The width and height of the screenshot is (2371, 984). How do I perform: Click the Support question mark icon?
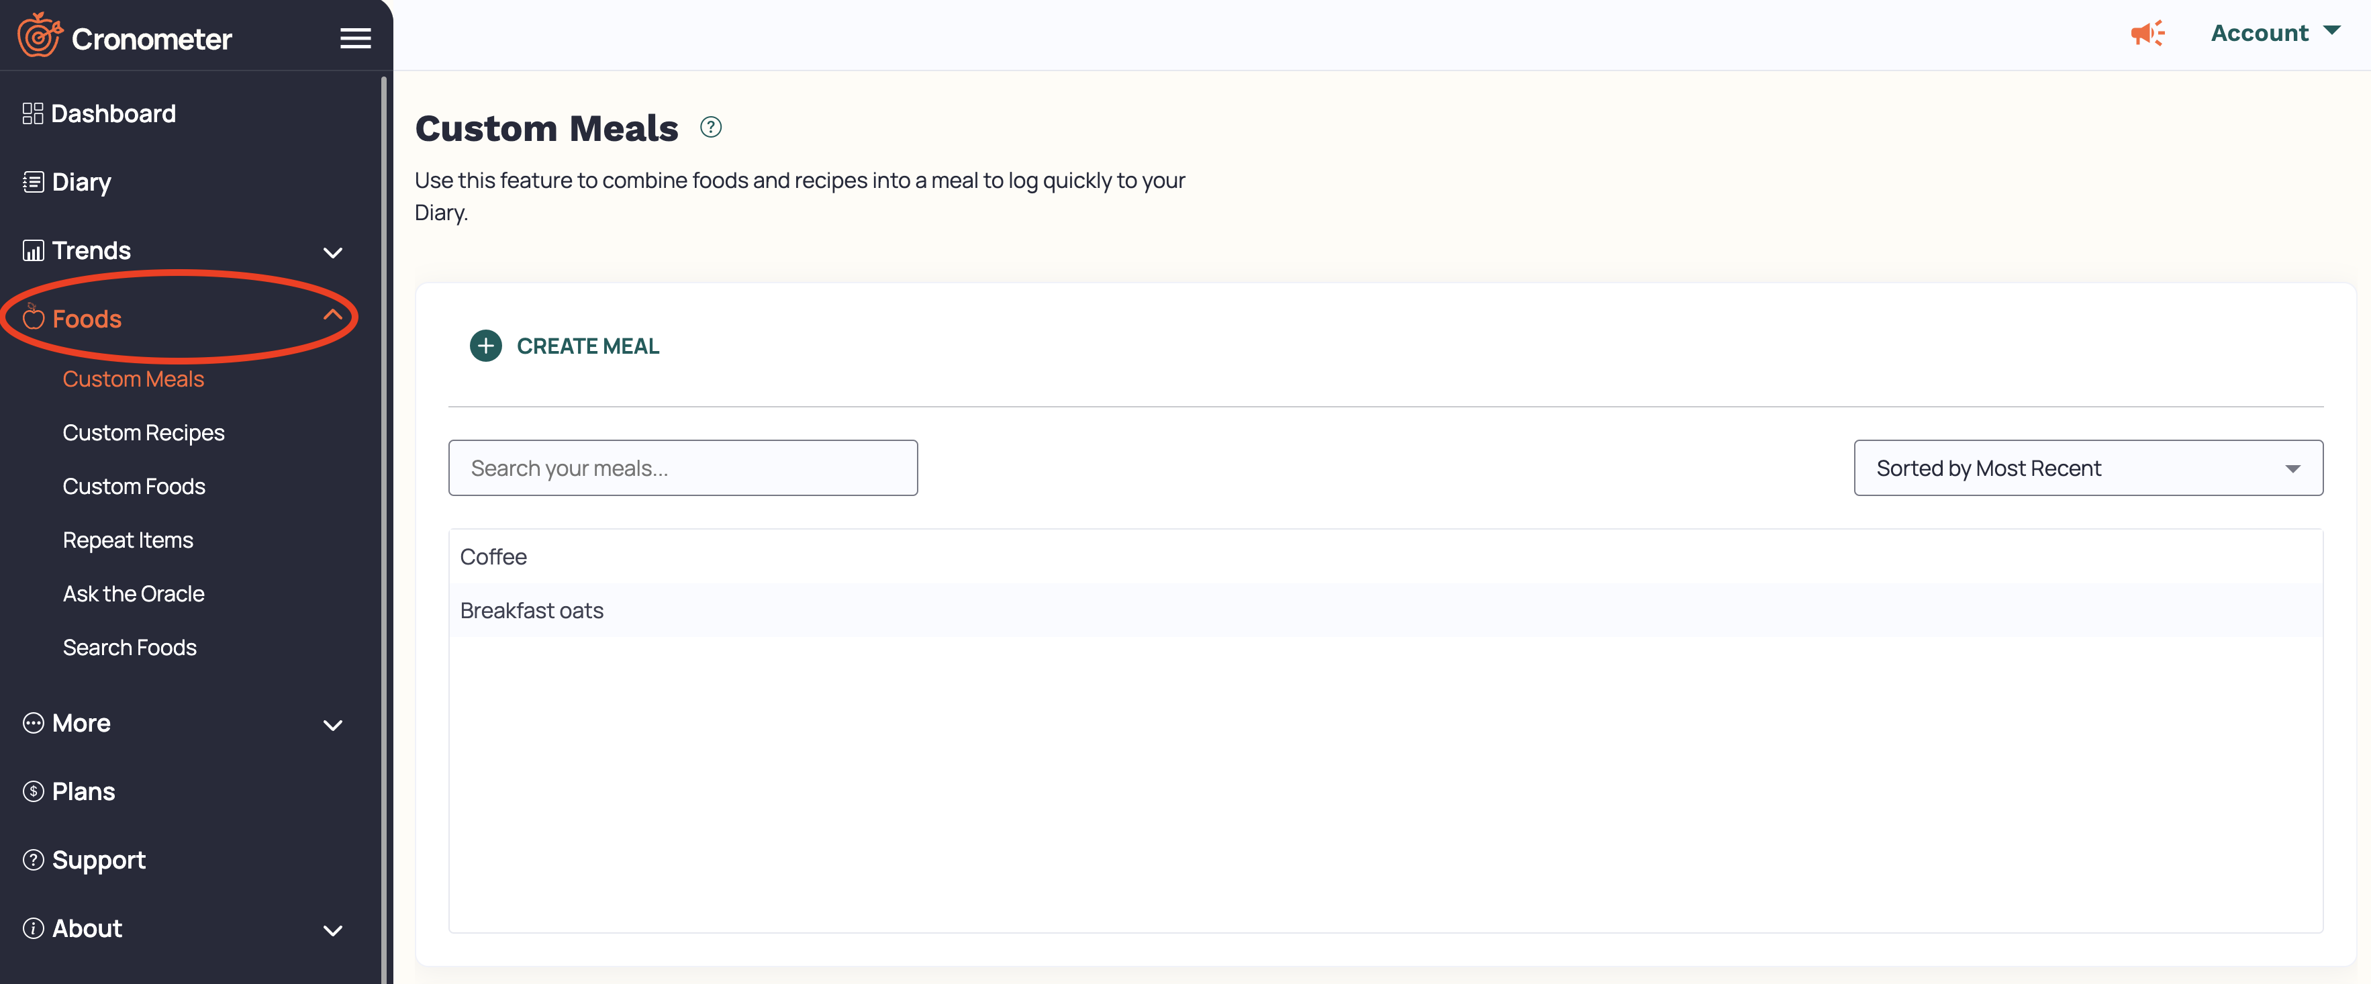[x=33, y=860]
